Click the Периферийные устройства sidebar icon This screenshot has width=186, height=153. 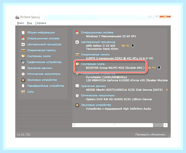[x=23, y=86]
